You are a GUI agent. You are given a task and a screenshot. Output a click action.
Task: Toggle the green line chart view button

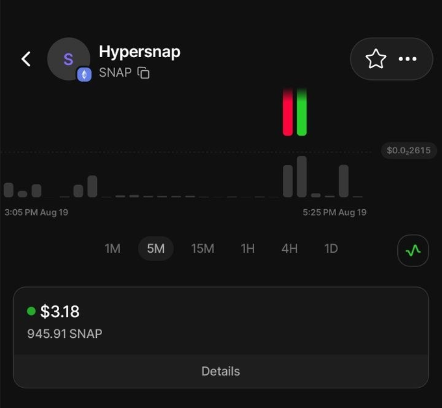[x=413, y=251]
